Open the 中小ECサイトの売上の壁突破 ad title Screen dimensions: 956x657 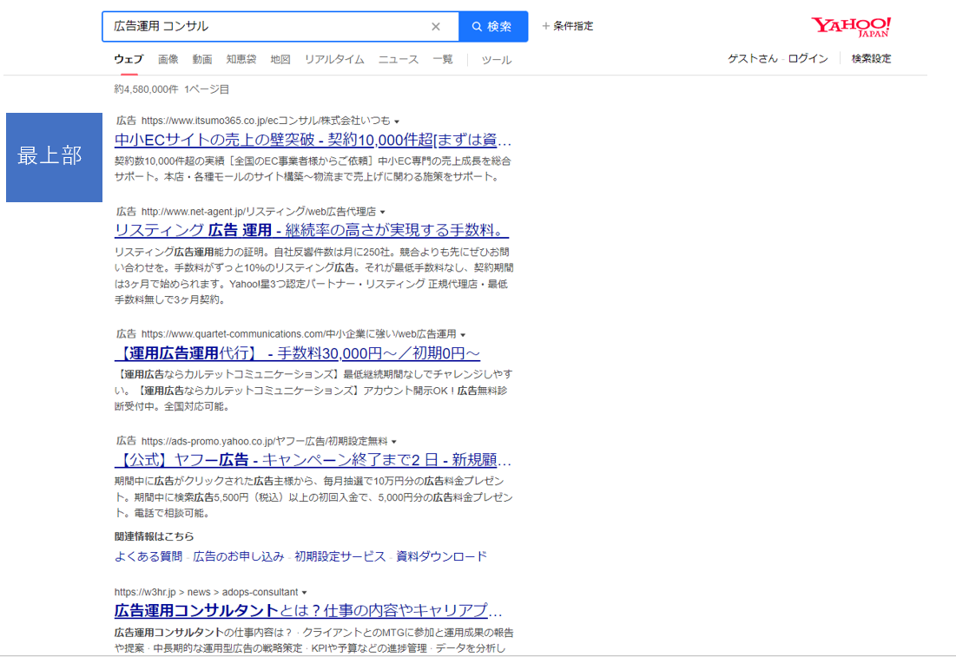pyautogui.click(x=313, y=141)
